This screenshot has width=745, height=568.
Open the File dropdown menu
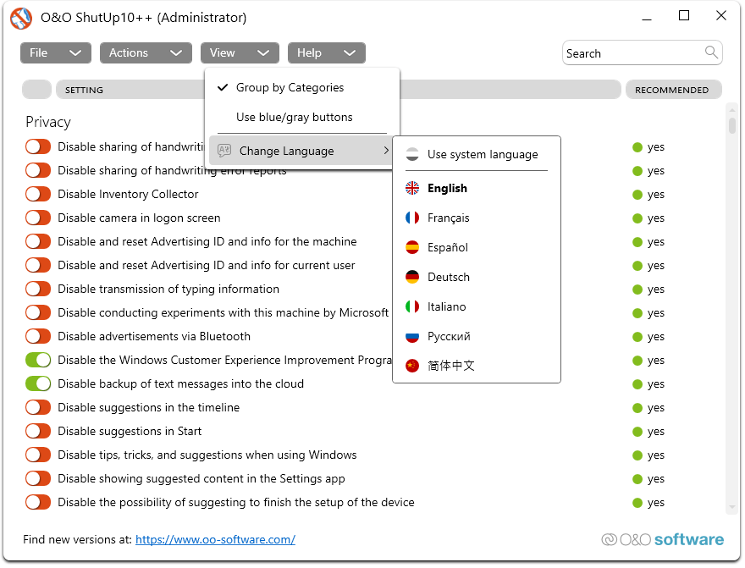[x=55, y=53]
